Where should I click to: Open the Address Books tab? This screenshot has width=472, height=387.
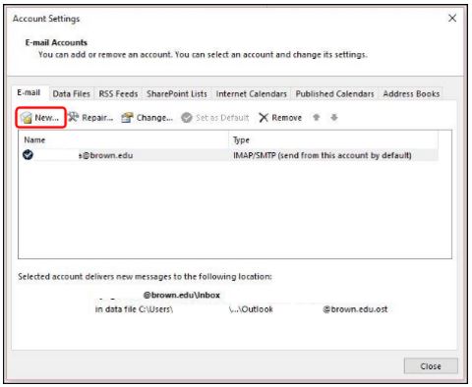coord(411,94)
